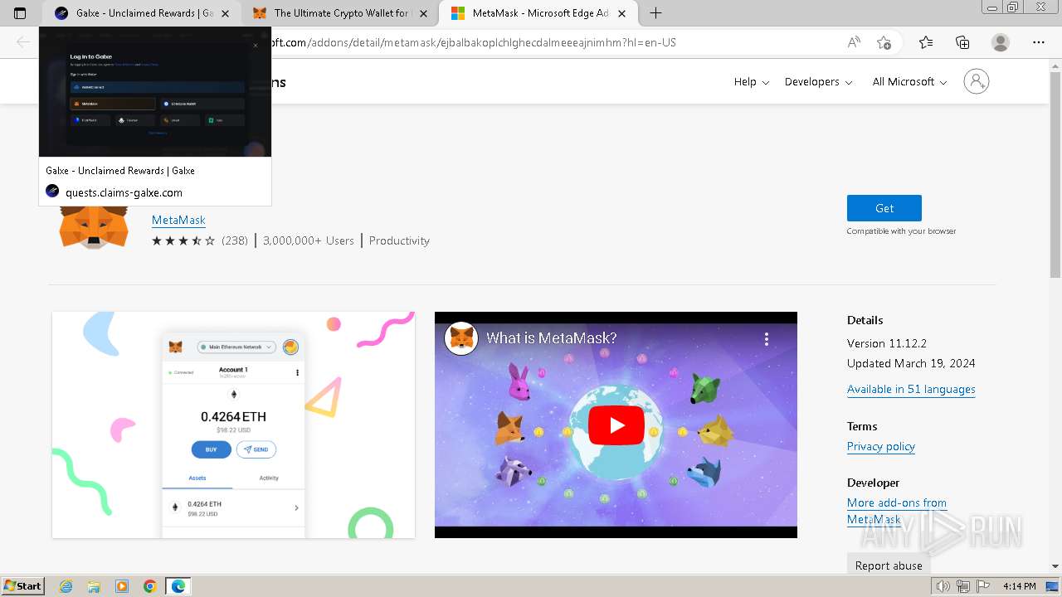
Task: Click the Get button for MetaMask
Action: [884, 208]
